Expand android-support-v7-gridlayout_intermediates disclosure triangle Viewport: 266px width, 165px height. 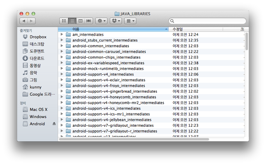click(62, 125)
